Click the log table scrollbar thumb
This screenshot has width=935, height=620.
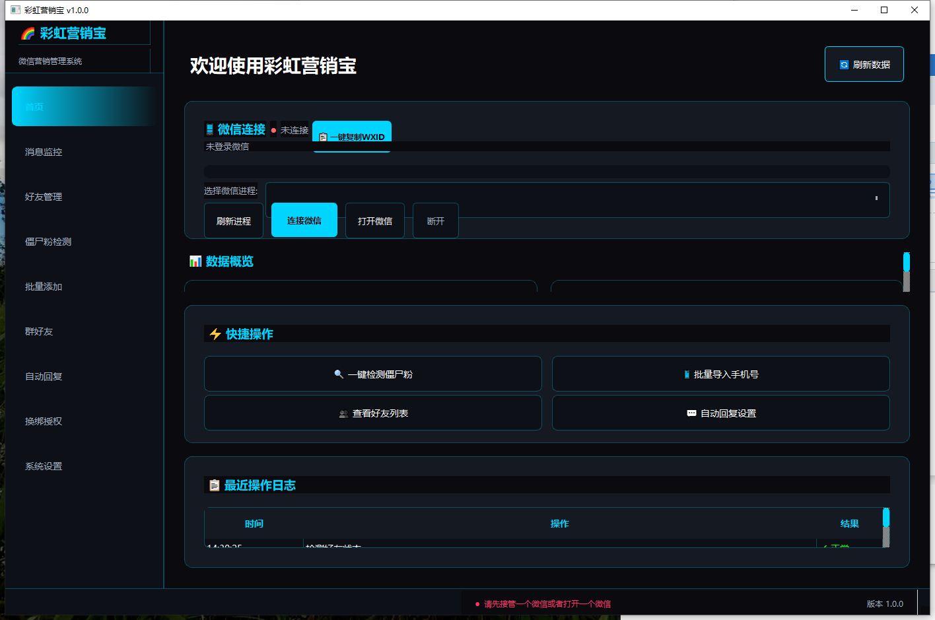click(886, 517)
